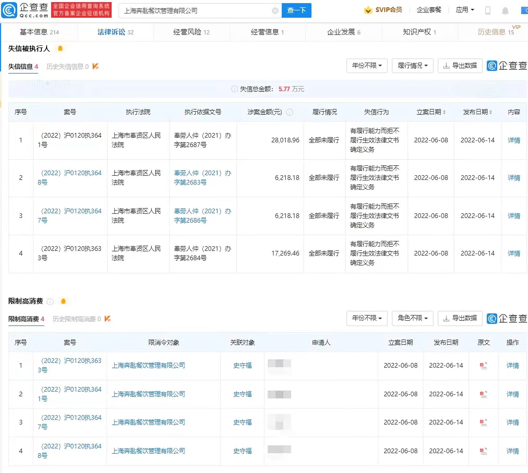
Task: Select the 历史失信信息 0 sub-tab
Action: [x=68, y=66]
